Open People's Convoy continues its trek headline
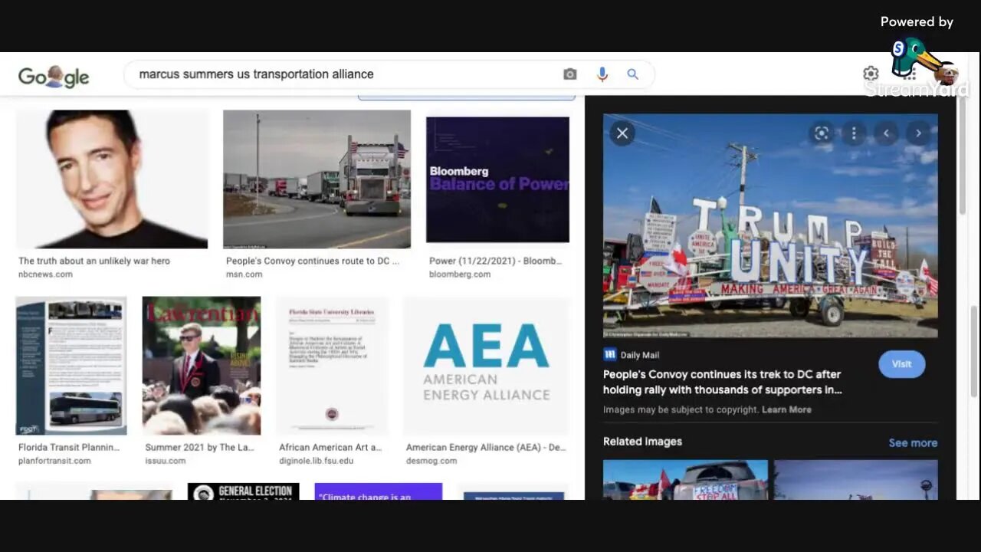 [x=723, y=382]
